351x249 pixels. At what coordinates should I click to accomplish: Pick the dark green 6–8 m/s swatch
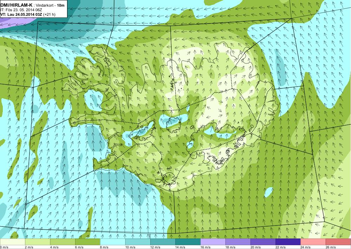88,242
